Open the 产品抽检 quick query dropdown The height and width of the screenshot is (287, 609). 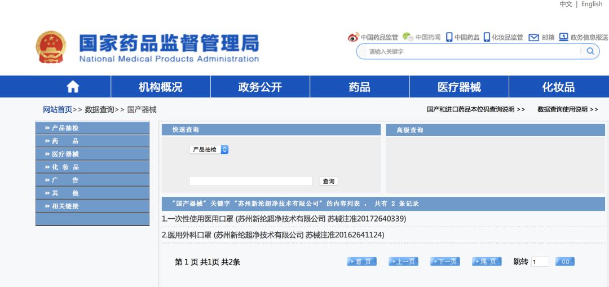coord(209,149)
